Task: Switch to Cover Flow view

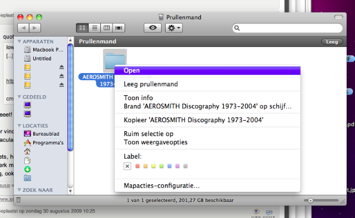Action: coord(119,28)
